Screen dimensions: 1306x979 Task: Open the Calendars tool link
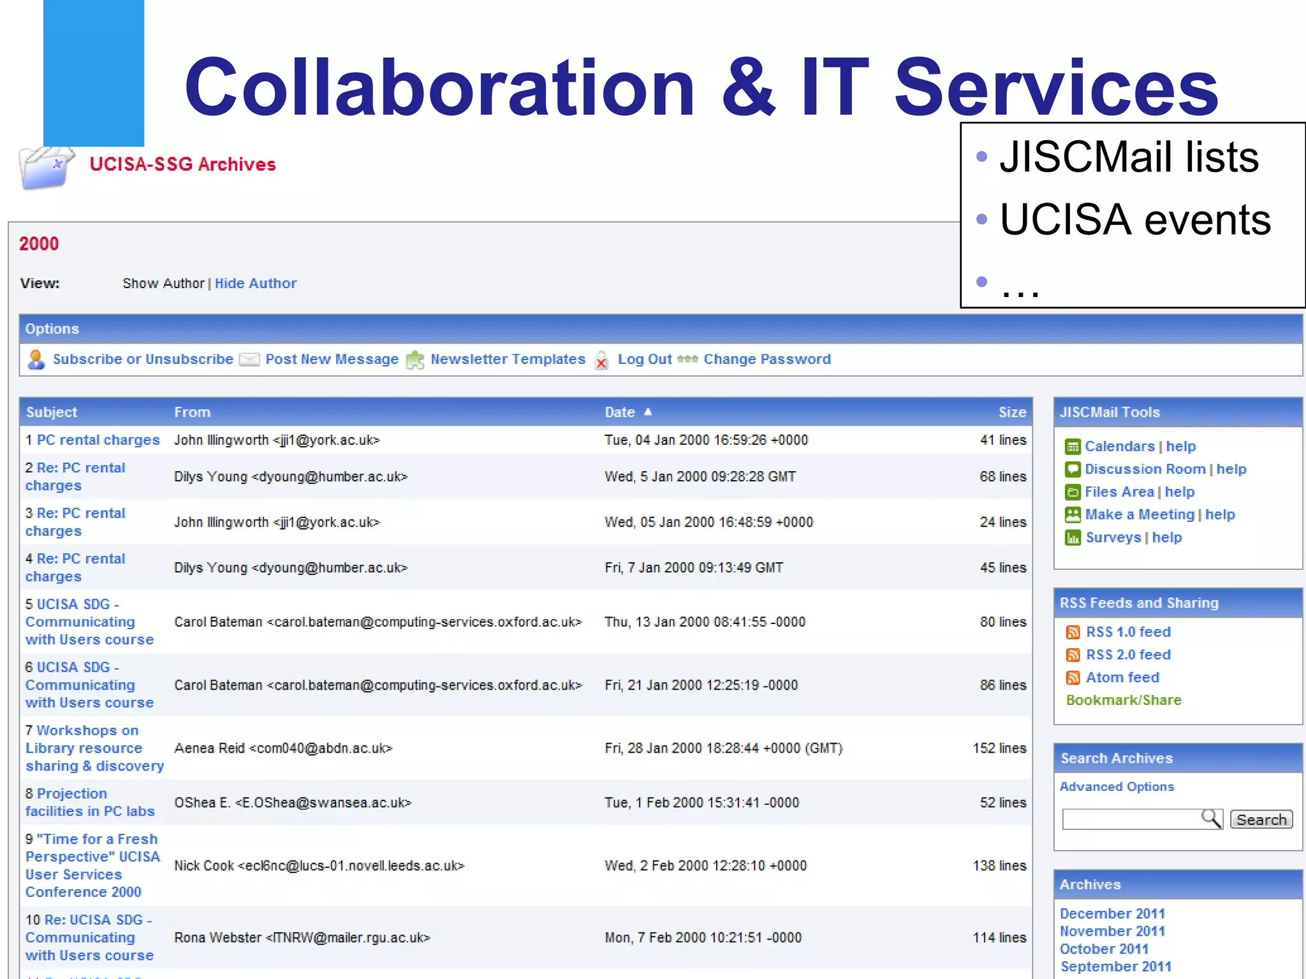1120,447
